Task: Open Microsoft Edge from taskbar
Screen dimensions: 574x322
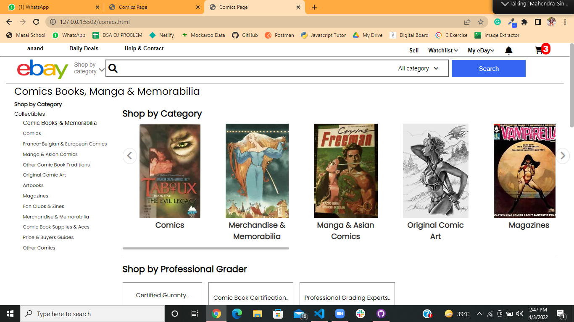Action: pos(237,314)
